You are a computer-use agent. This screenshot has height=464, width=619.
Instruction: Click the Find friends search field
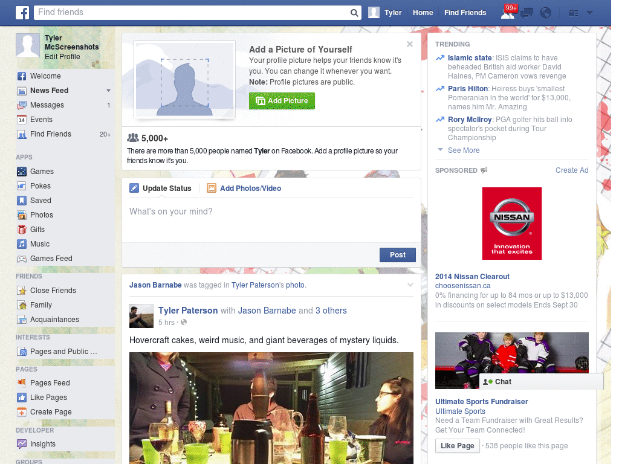[192, 13]
